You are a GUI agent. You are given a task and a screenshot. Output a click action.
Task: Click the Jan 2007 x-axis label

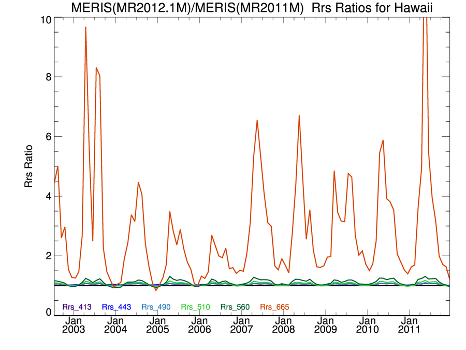pos(241,325)
